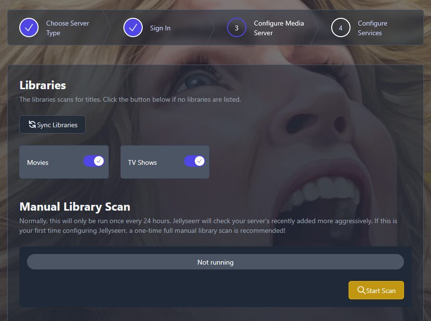Image resolution: width=431 pixels, height=321 pixels.
Task: Click the checkmark knob on the TV Shows switch
Action: pos(200,161)
